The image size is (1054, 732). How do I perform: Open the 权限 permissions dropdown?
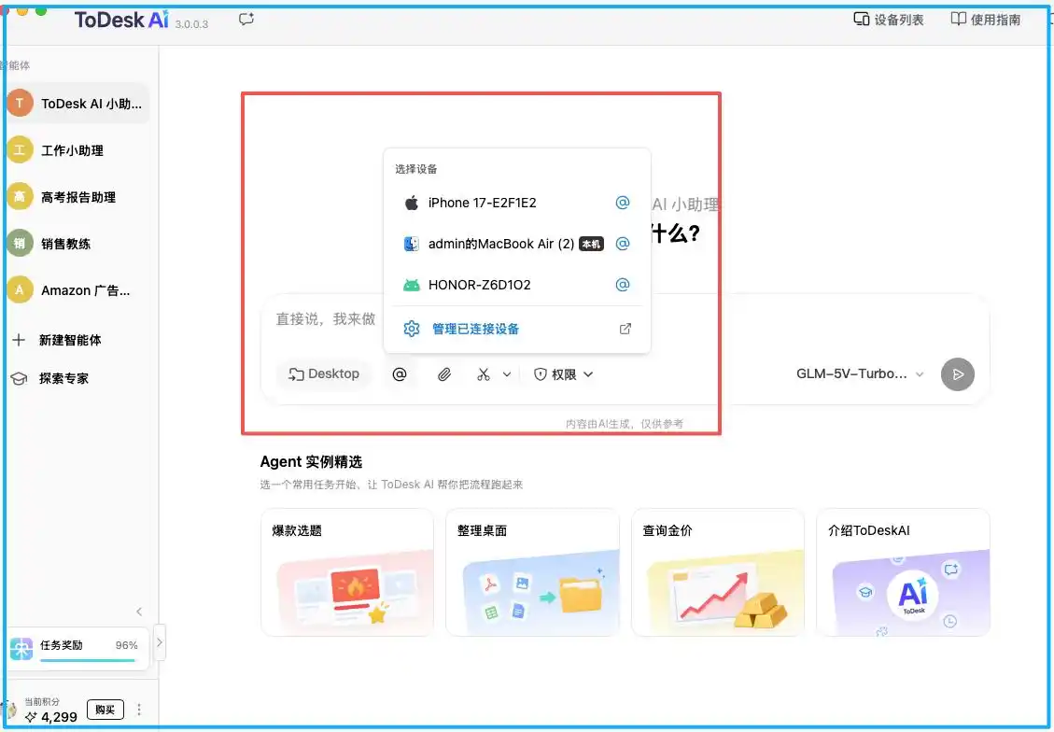point(563,374)
